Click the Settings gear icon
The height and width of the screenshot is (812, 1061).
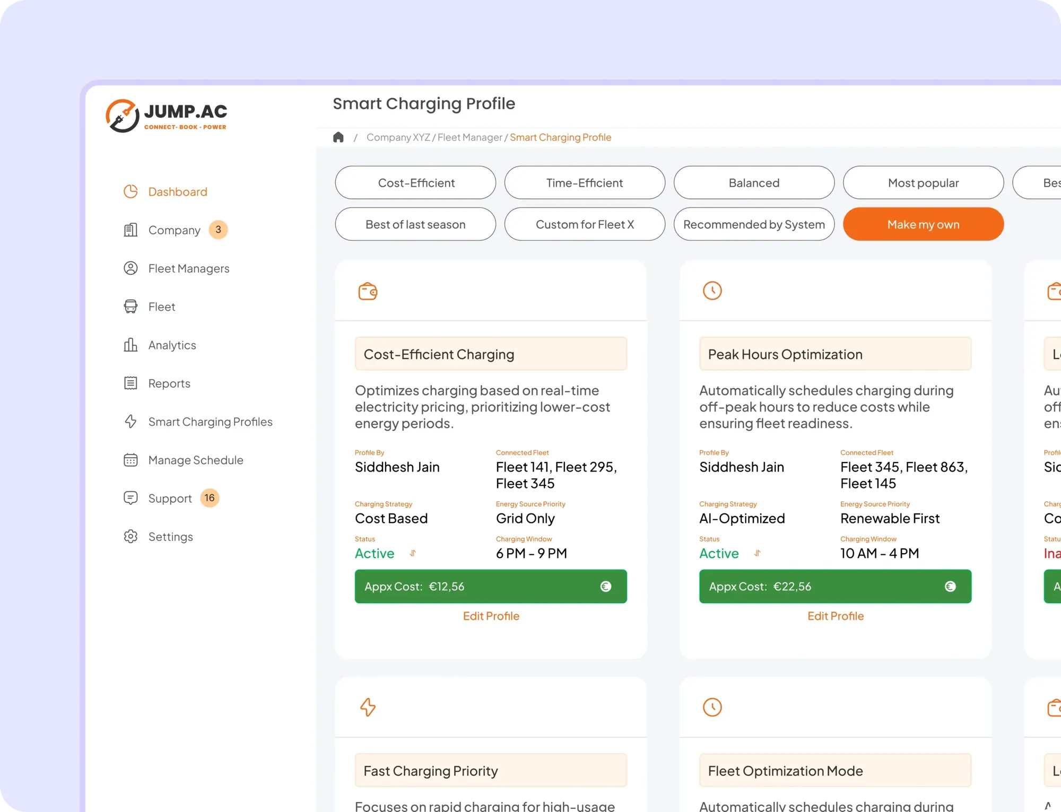(x=131, y=536)
